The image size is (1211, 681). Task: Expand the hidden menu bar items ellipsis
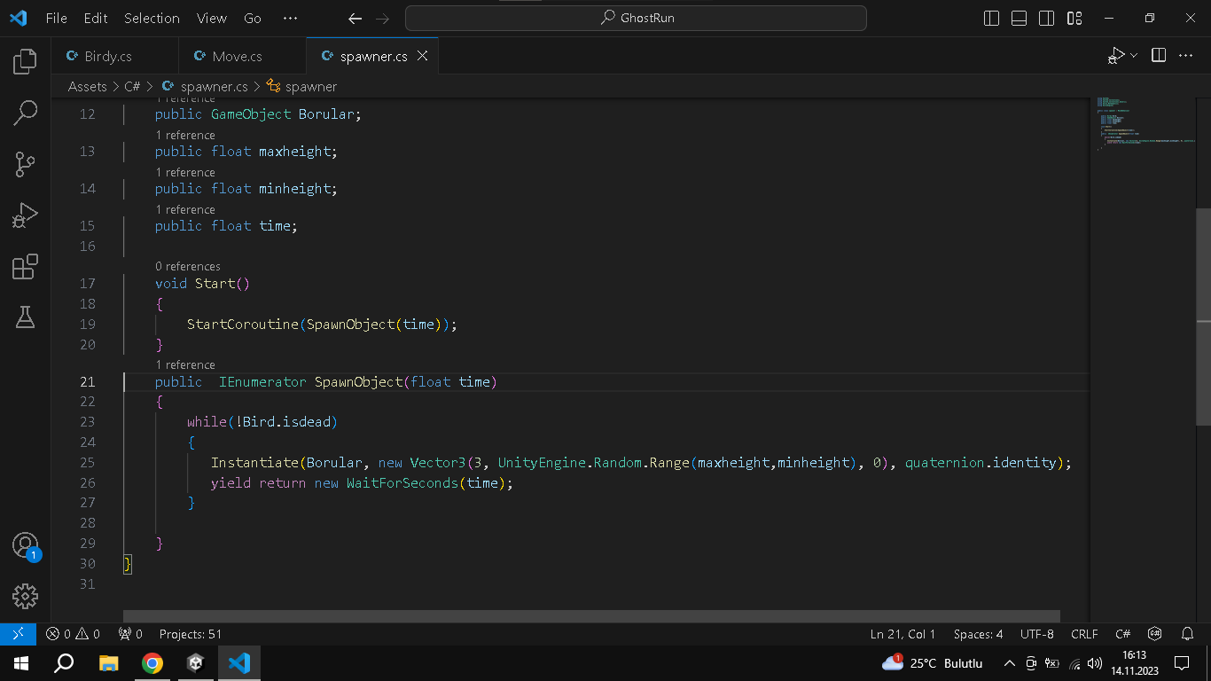click(290, 18)
